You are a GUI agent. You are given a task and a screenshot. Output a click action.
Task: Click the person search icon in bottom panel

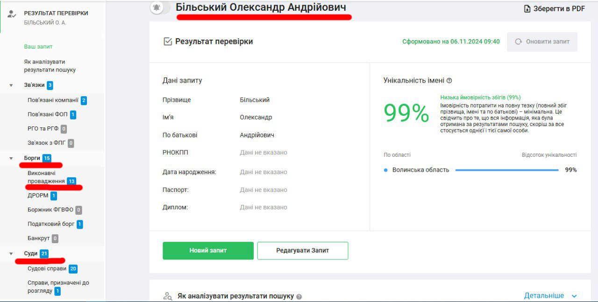pyautogui.click(x=168, y=296)
